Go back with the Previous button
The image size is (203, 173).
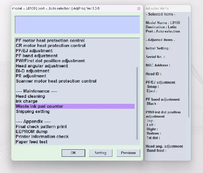pos(128,153)
